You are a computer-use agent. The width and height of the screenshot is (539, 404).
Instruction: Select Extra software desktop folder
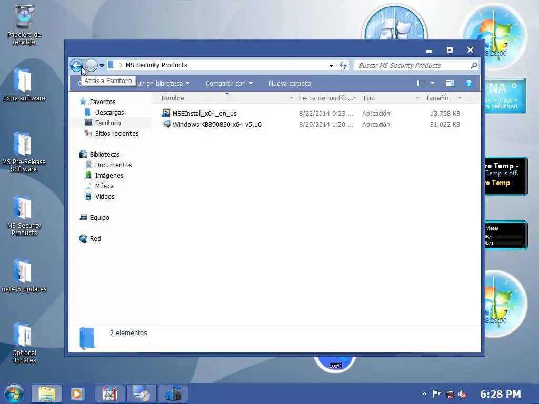[x=24, y=84]
